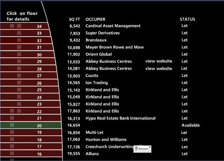This screenshot has width=224, height=161.
Task: Click the Down scroll button
Action: (143, 149)
